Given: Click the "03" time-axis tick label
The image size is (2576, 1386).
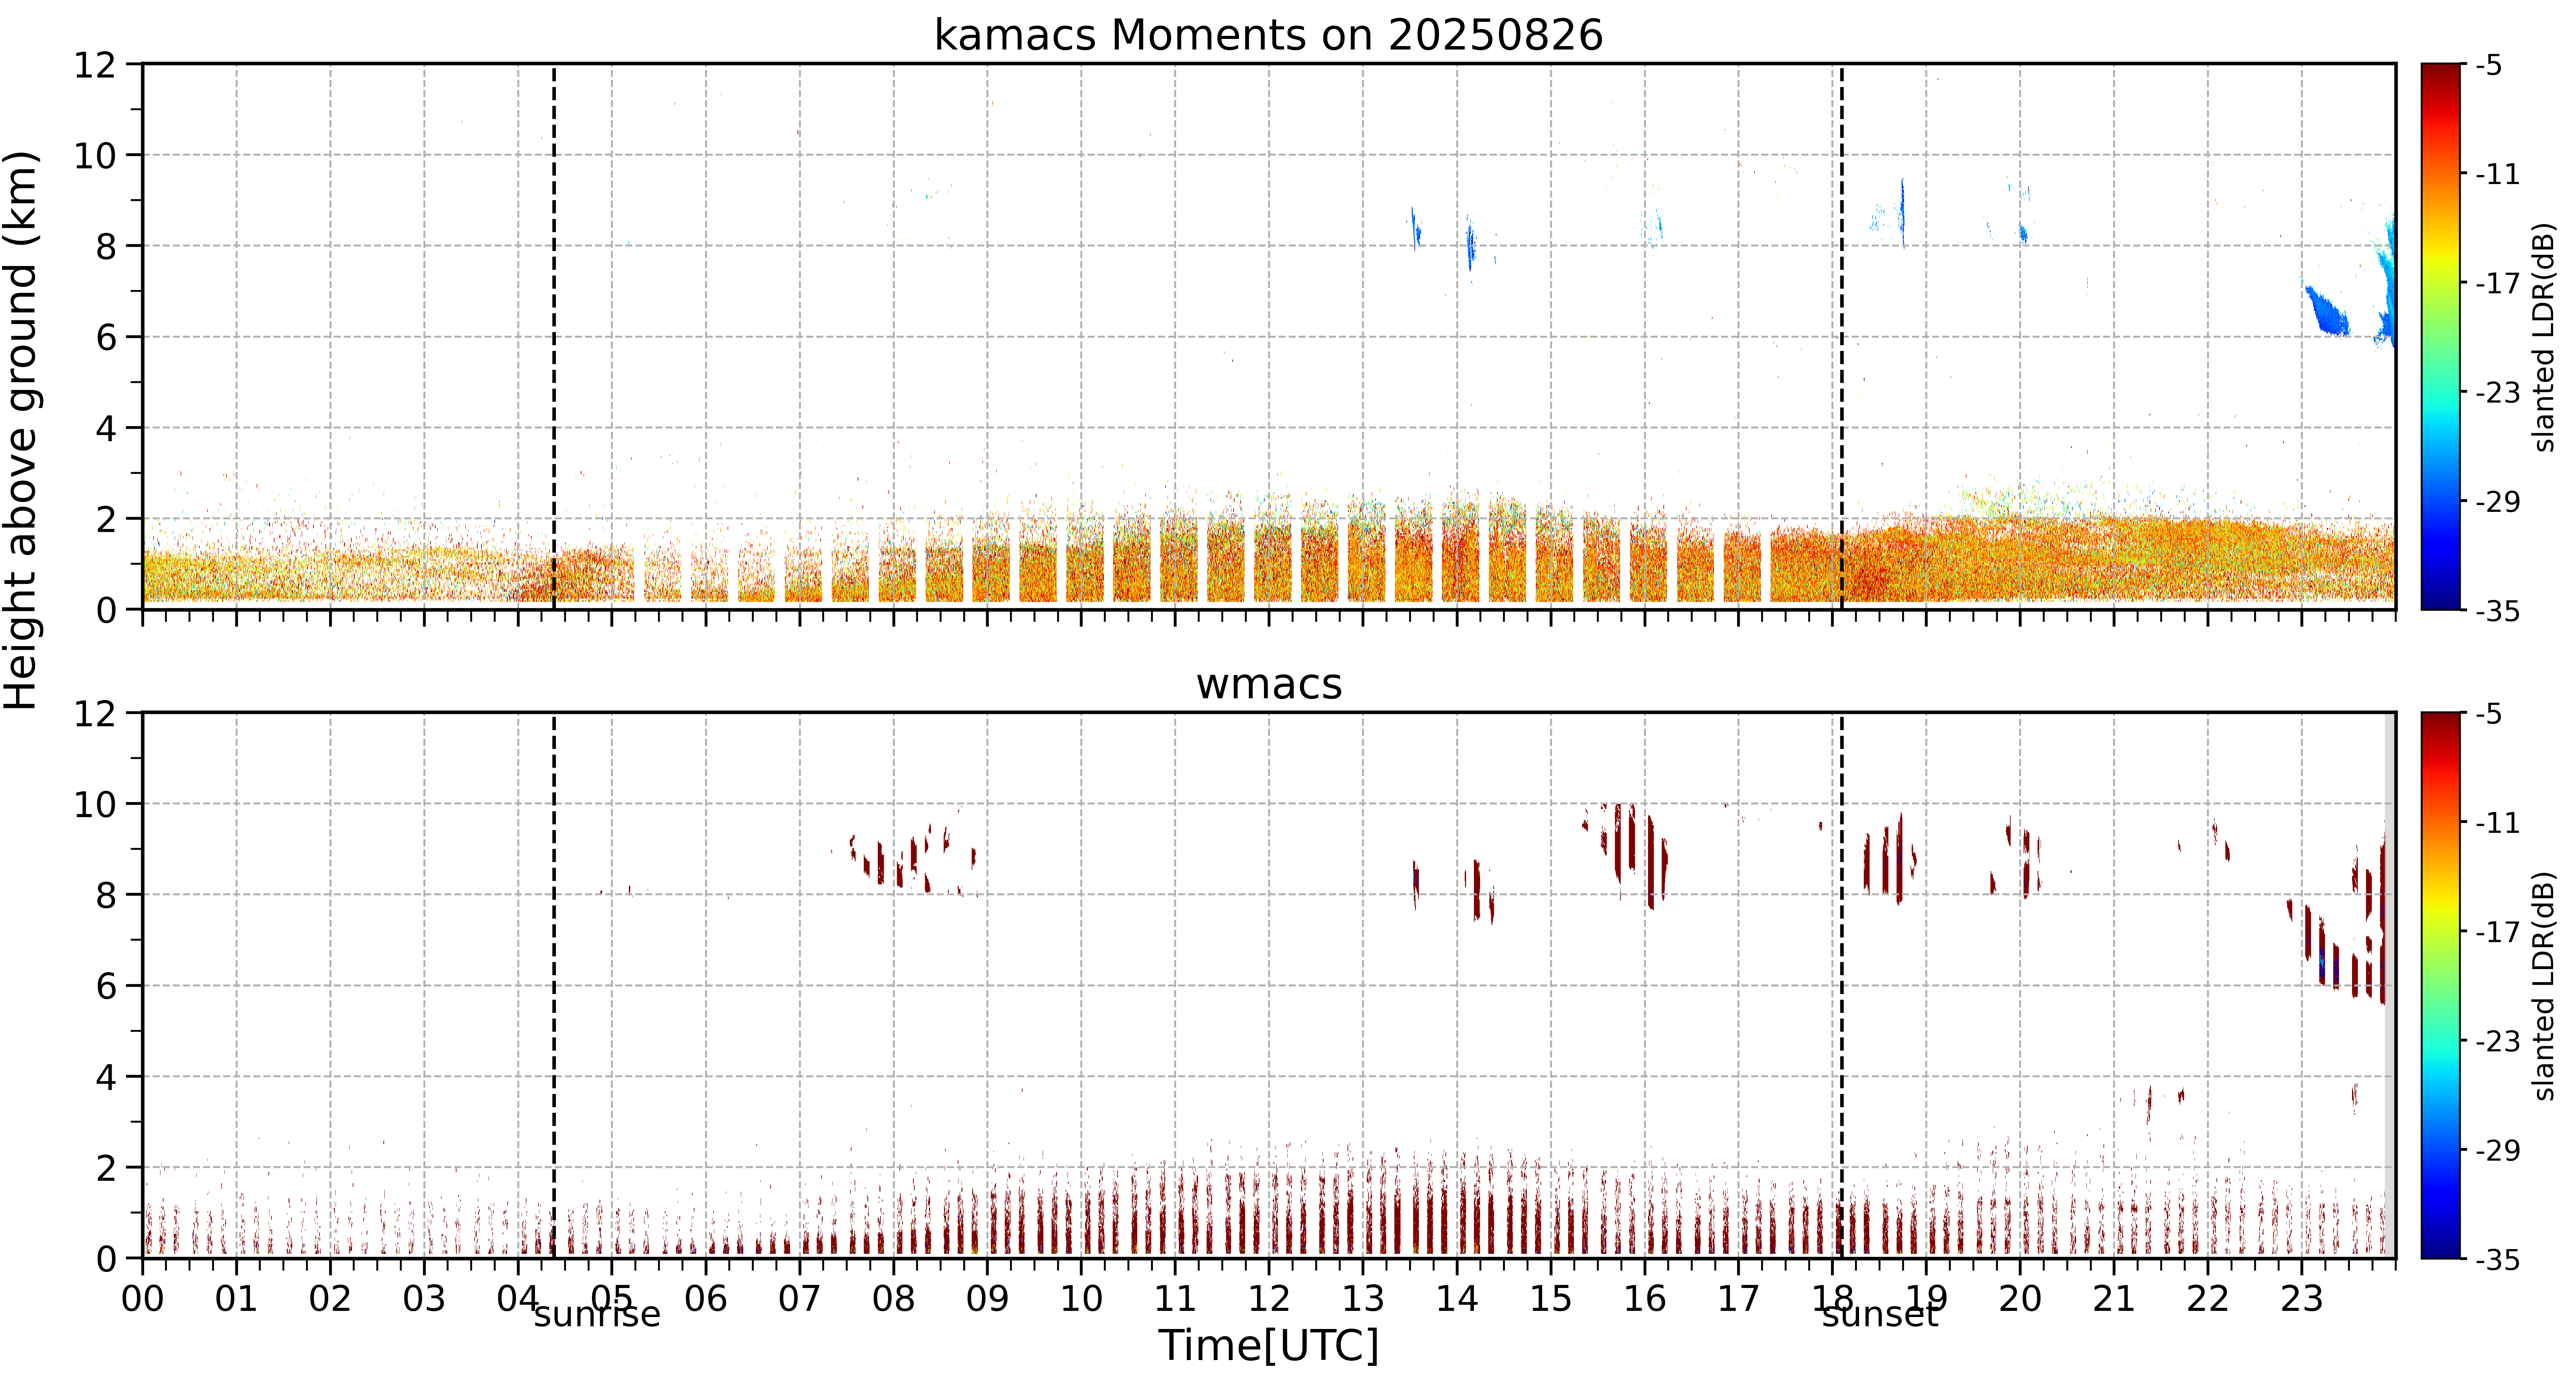Looking at the screenshot, I should coord(424,1299).
